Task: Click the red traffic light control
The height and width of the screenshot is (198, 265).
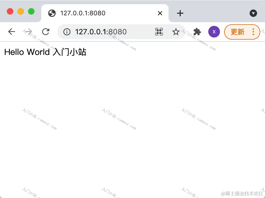Action: 10,11
